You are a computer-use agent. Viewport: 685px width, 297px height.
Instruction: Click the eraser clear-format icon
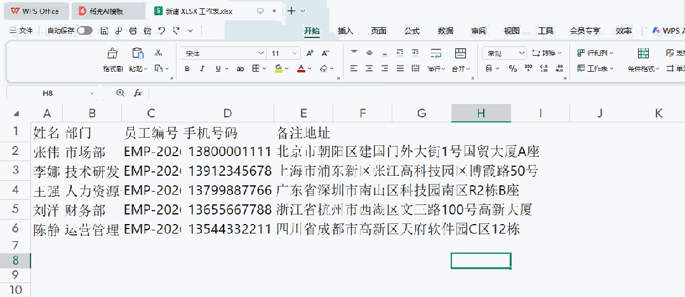coord(324,69)
